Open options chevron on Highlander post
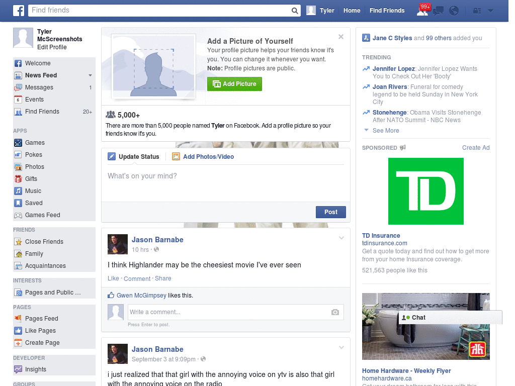Viewport: 515px width, 386px height. tap(341, 238)
